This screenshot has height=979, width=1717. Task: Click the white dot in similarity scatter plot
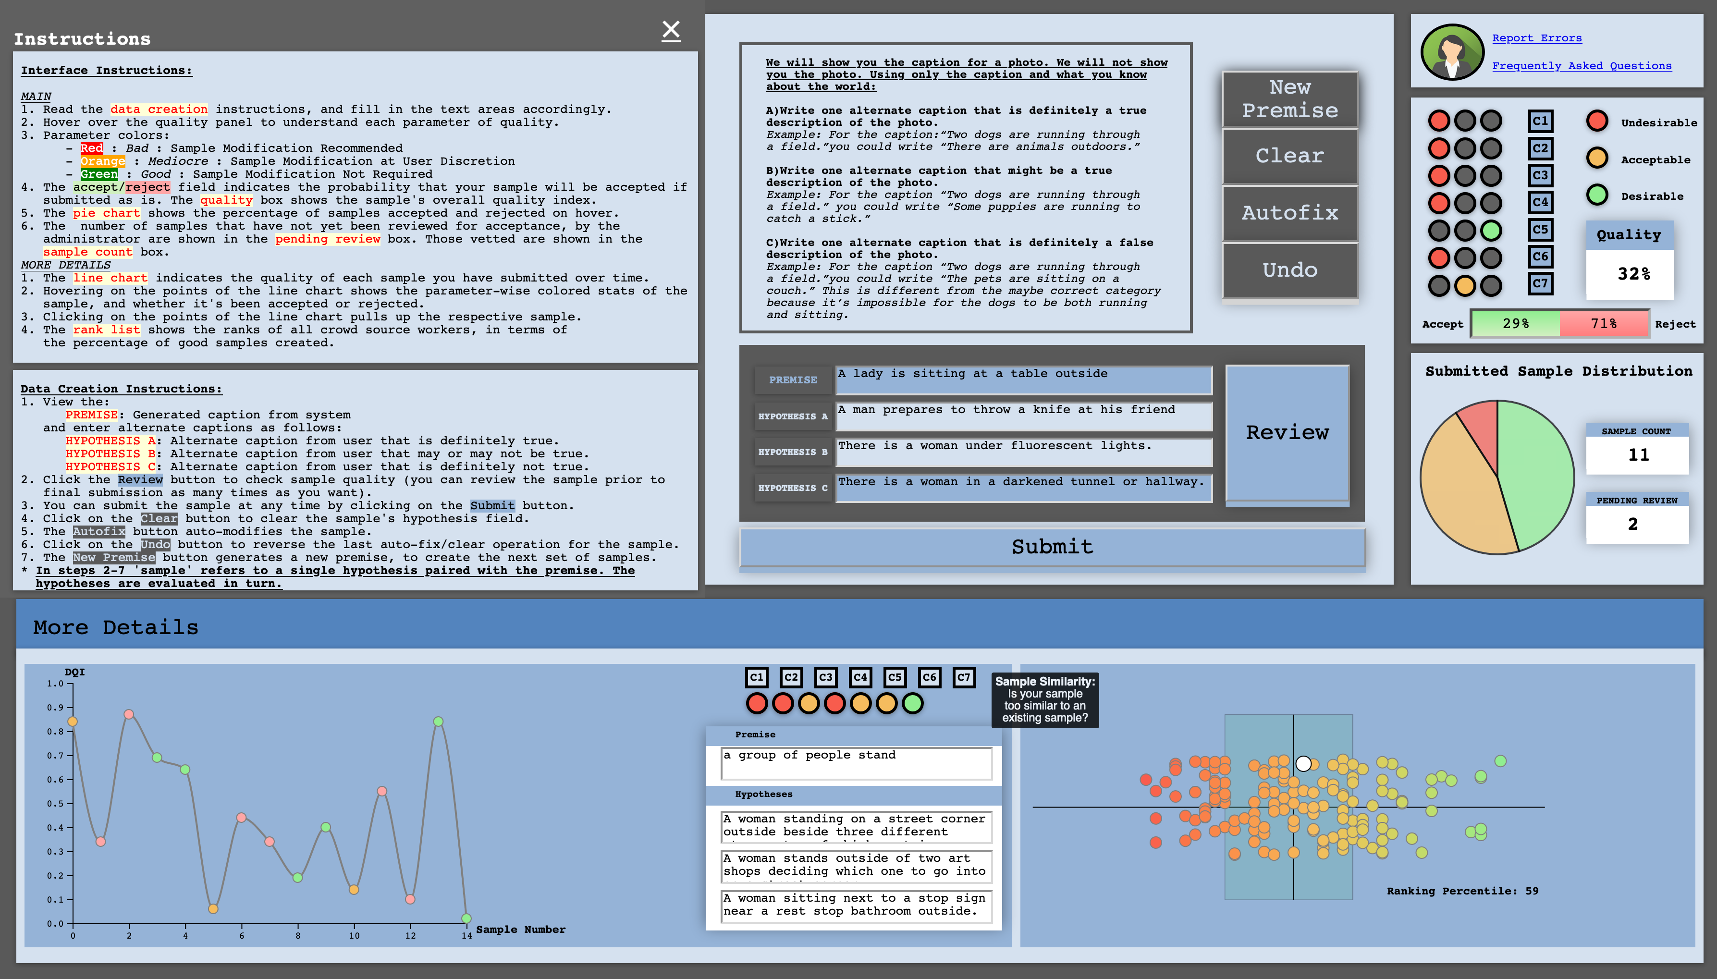click(x=1303, y=764)
